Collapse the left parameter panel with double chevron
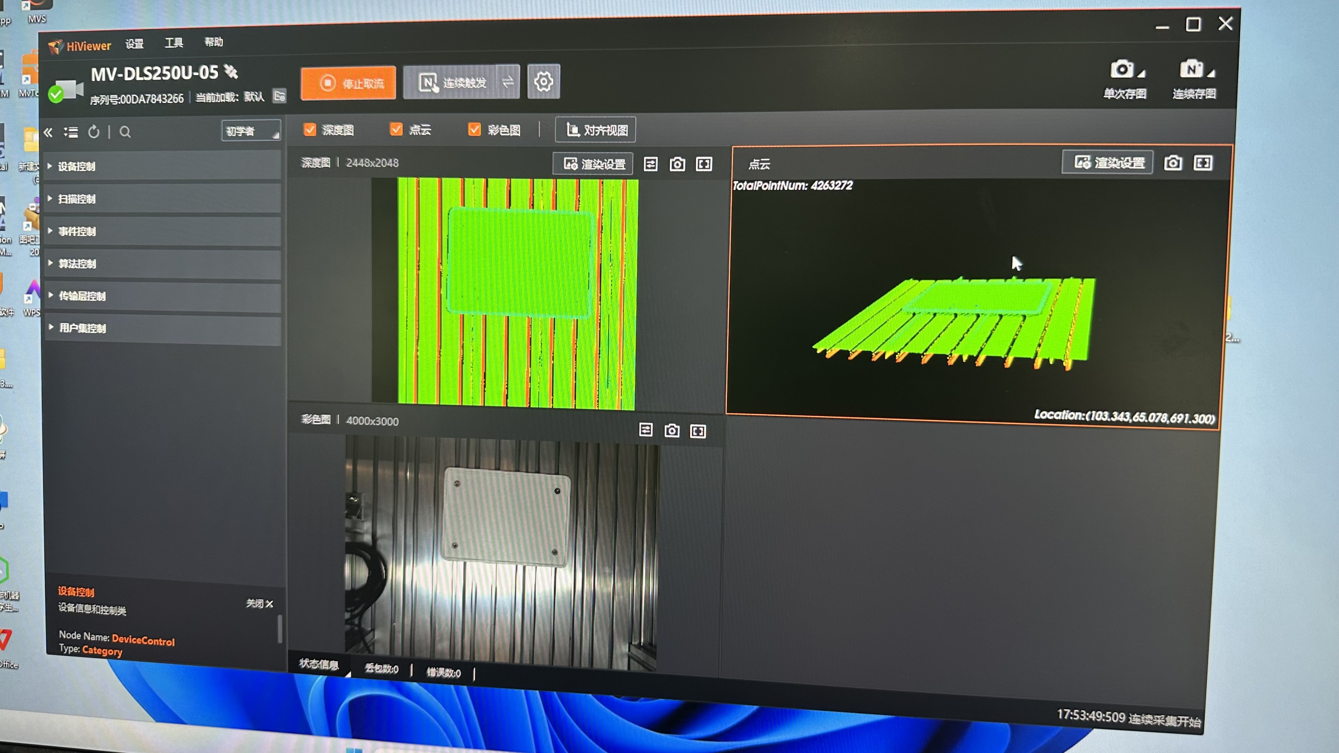This screenshot has width=1339, height=753. pos(48,132)
